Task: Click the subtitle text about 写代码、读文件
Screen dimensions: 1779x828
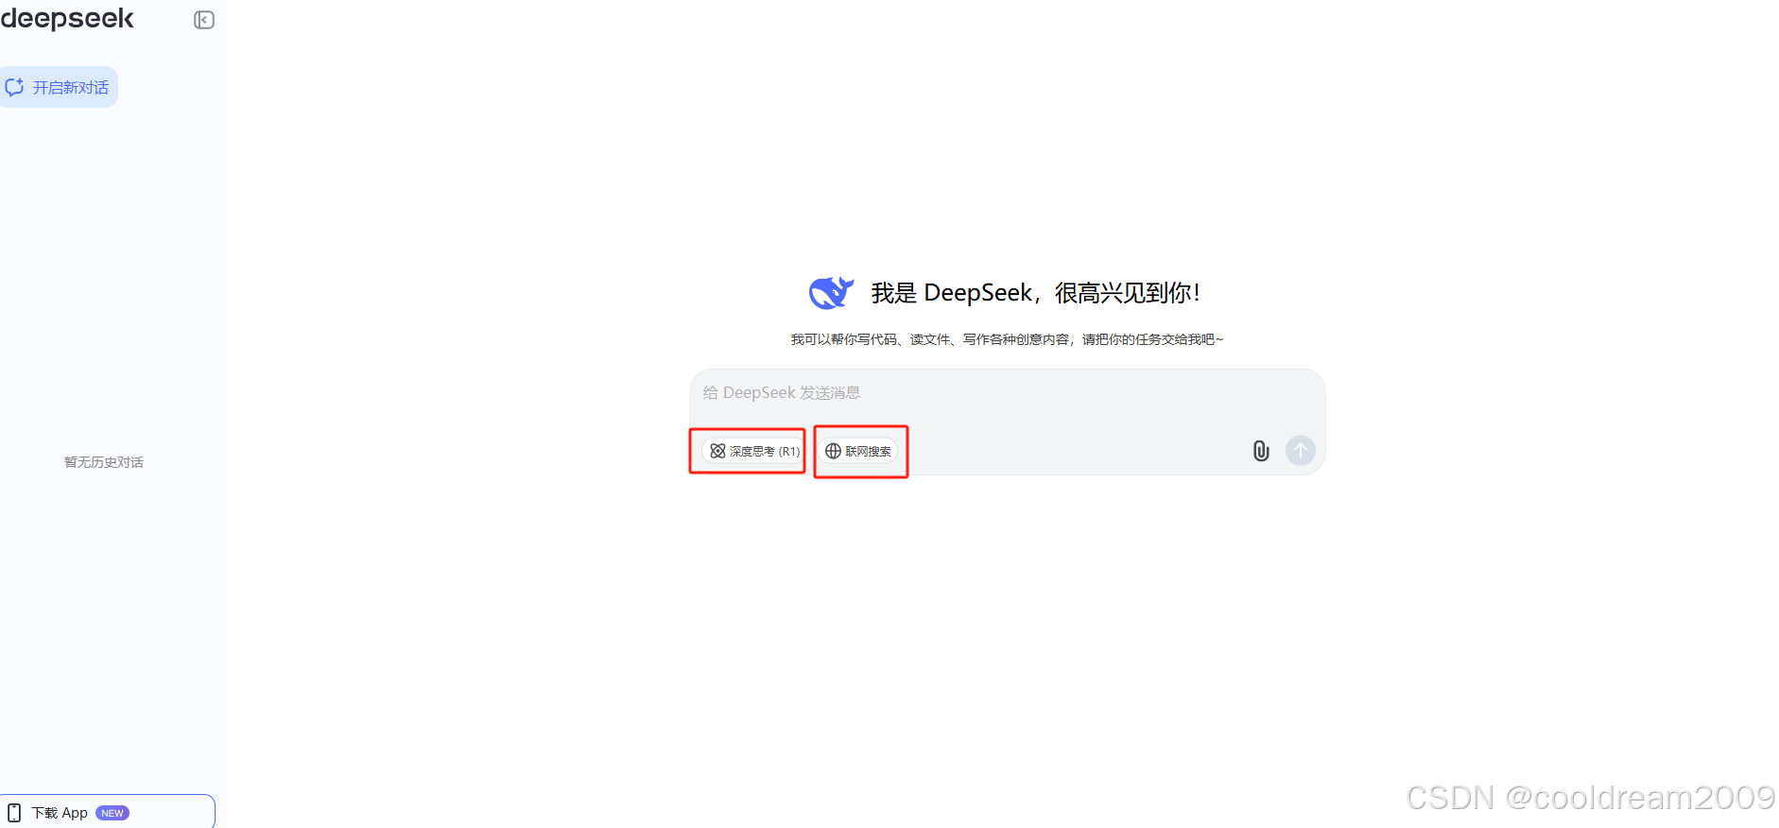Action: click(x=1007, y=339)
